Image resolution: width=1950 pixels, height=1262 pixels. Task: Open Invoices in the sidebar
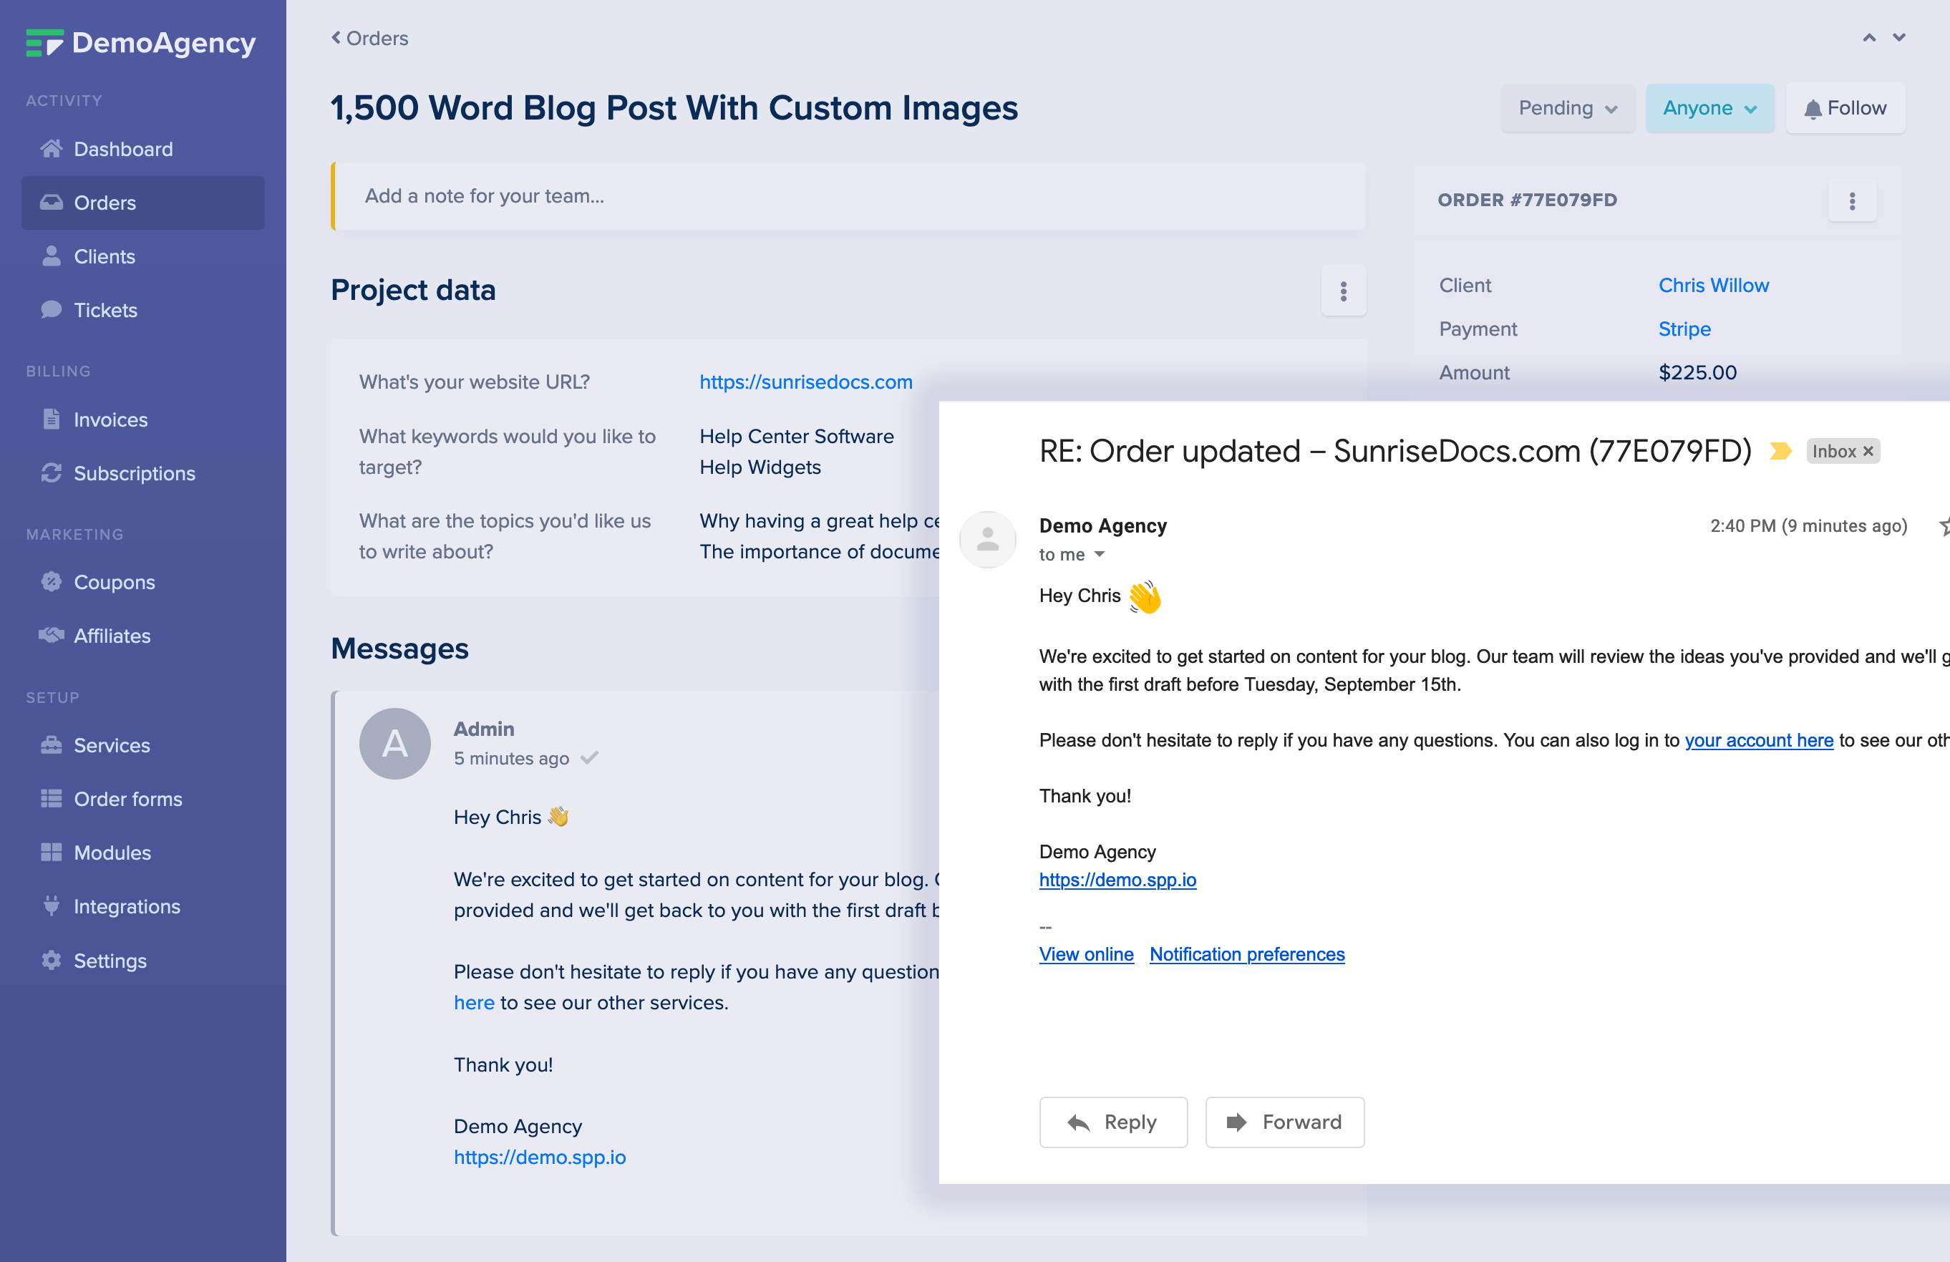[x=111, y=419]
